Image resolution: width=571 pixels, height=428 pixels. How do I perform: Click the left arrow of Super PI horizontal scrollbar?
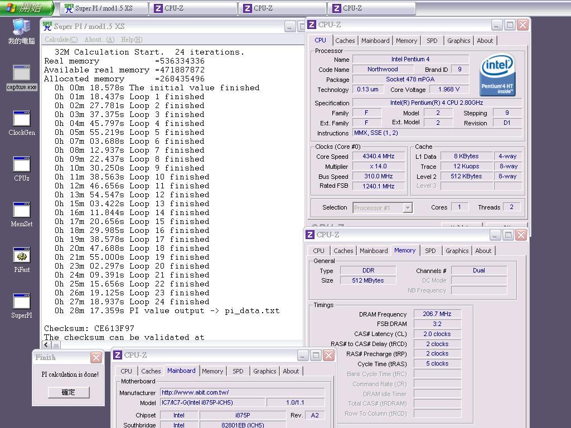pos(46,344)
